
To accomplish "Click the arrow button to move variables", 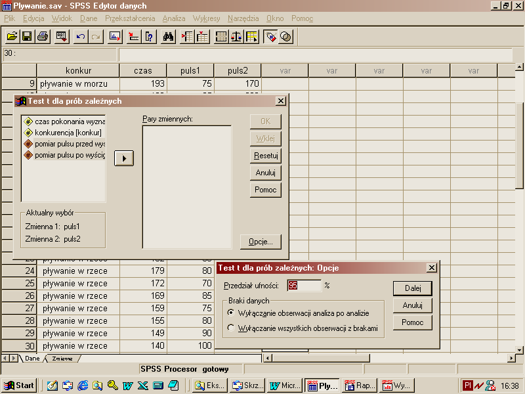I will click(124, 158).
